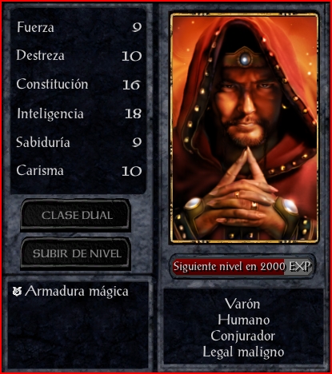Select the Sabiduría attribute label

(43, 142)
